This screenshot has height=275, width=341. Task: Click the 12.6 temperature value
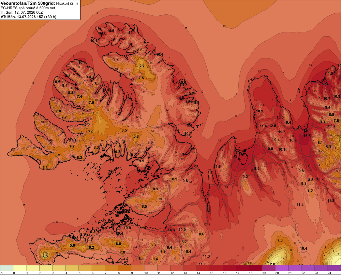point(272,126)
